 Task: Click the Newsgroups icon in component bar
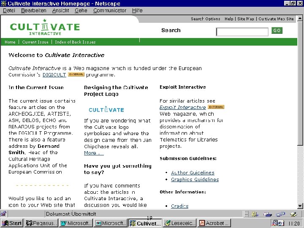(x=280, y=214)
